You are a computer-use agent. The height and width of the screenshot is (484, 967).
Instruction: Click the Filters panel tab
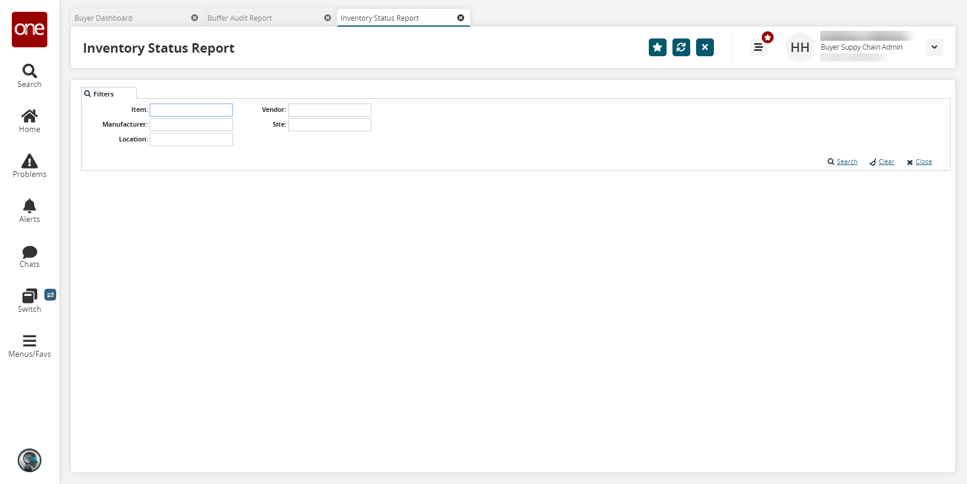pos(109,93)
